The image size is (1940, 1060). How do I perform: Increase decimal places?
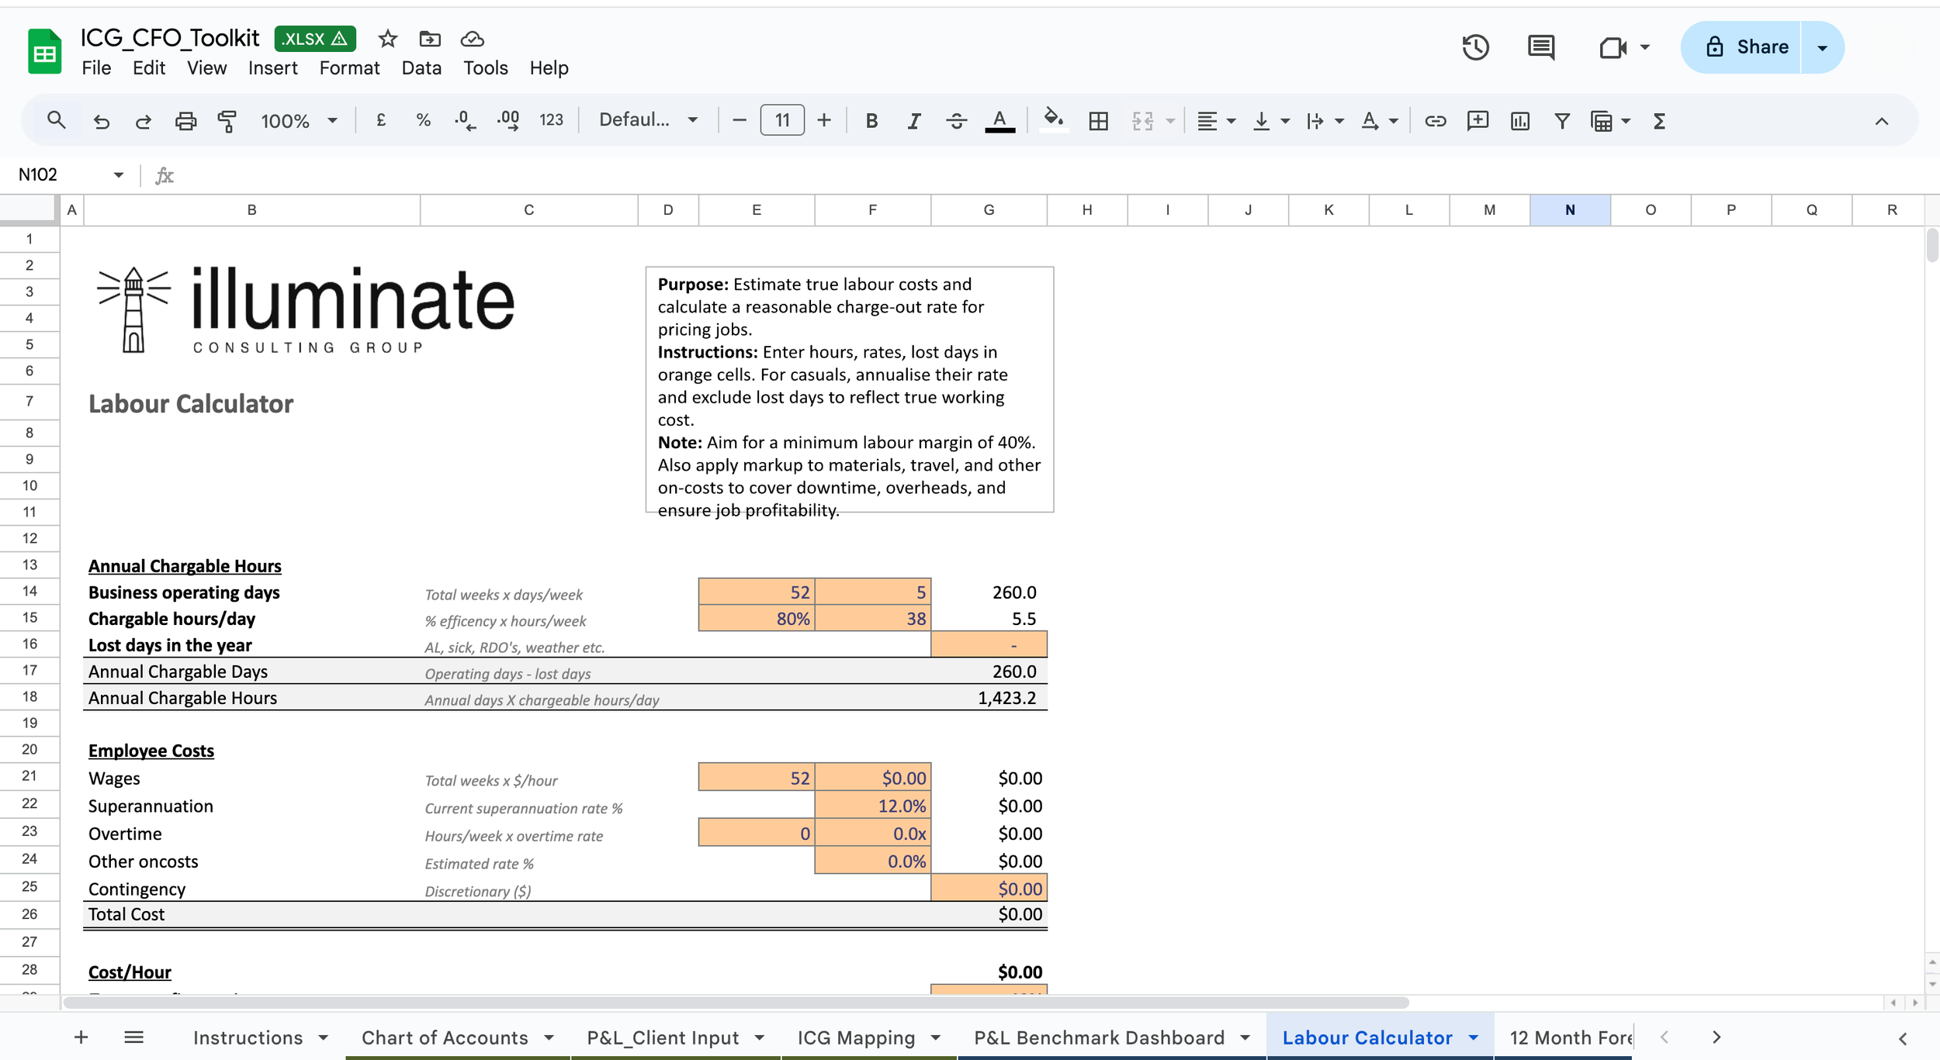coord(508,120)
